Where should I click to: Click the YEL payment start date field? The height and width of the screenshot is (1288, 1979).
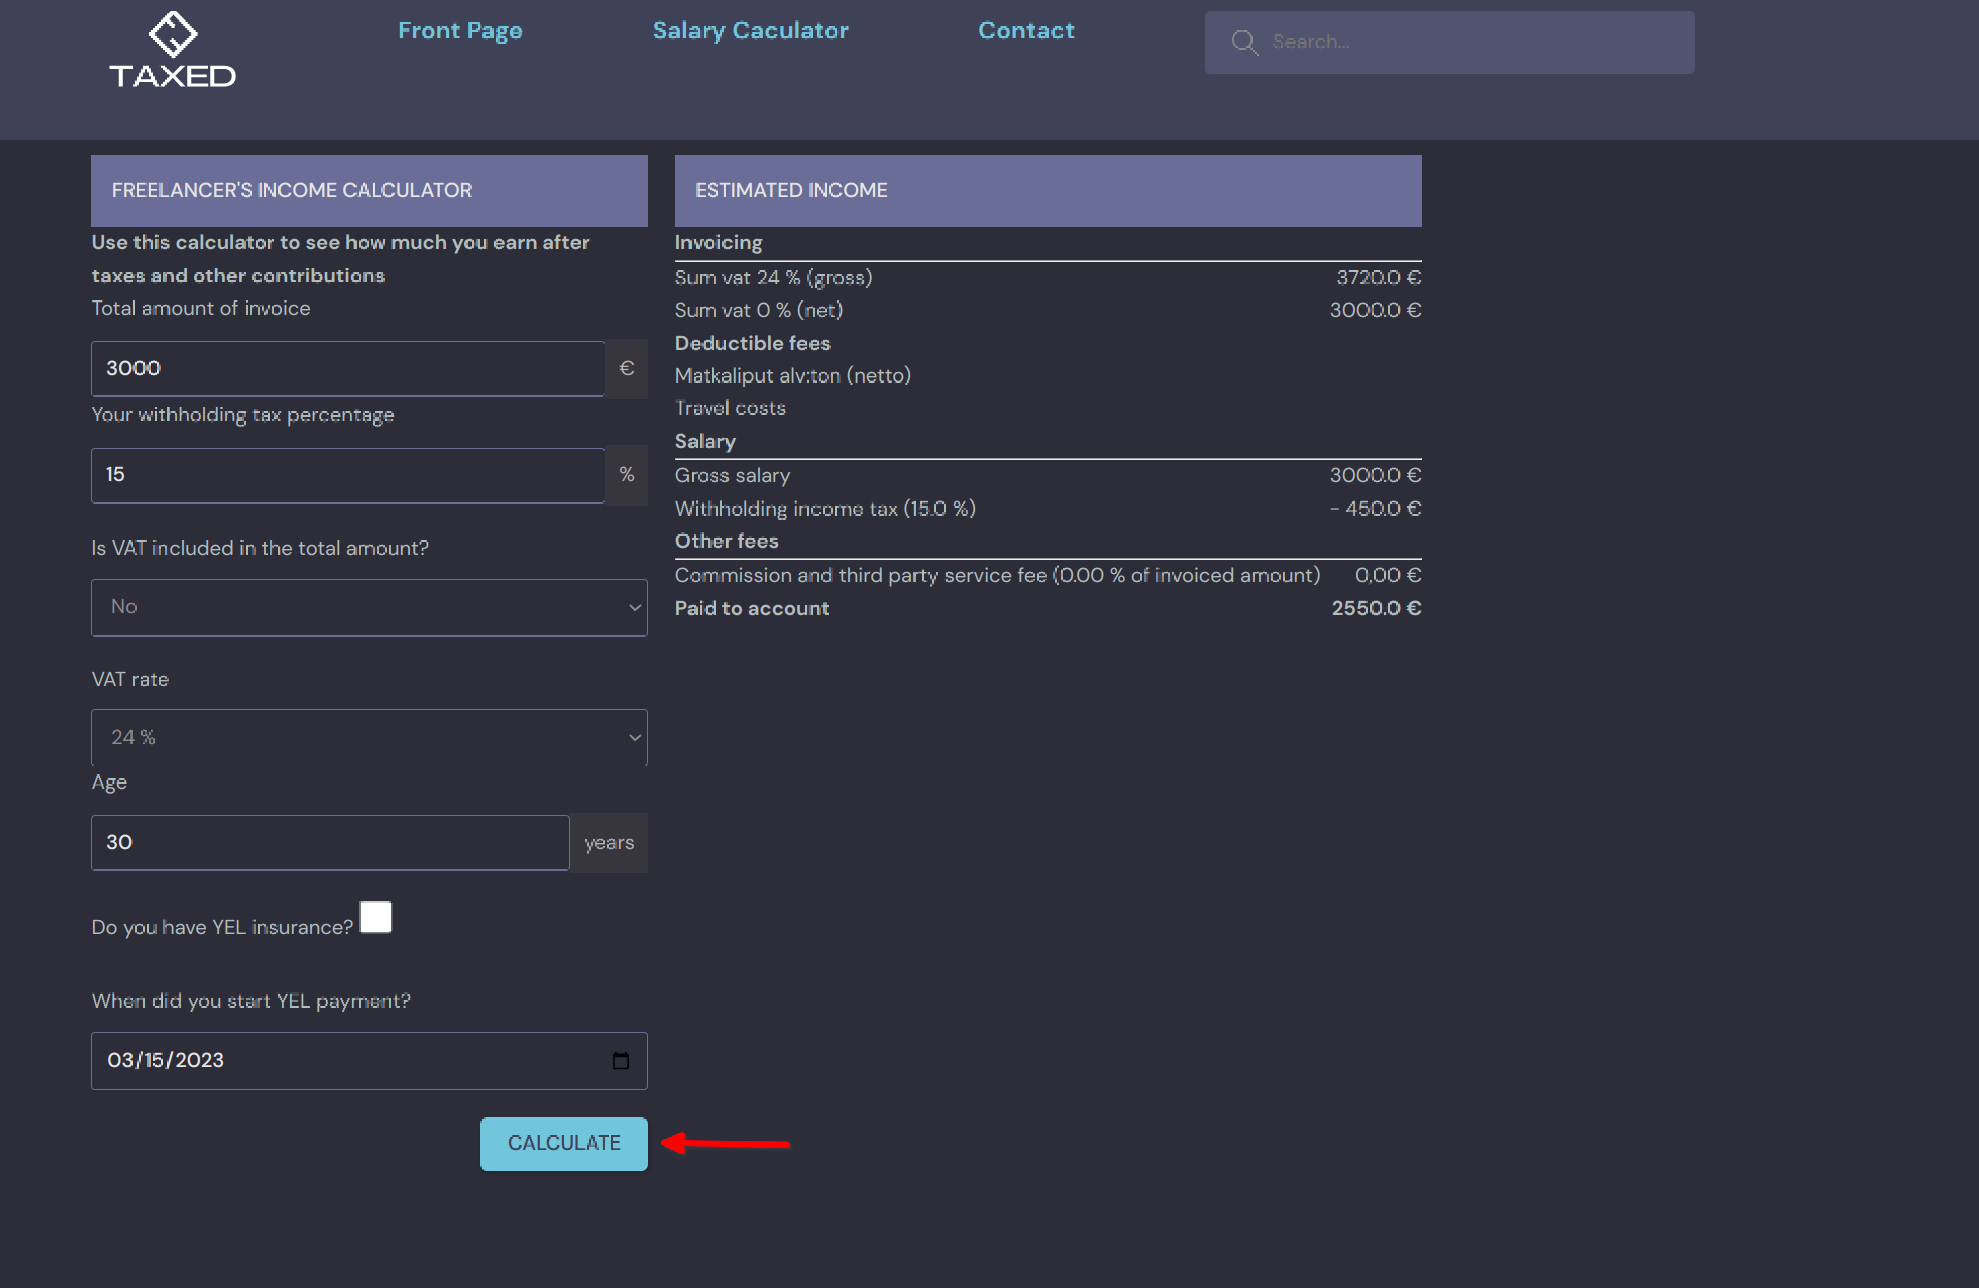click(x=369, y=1060)
